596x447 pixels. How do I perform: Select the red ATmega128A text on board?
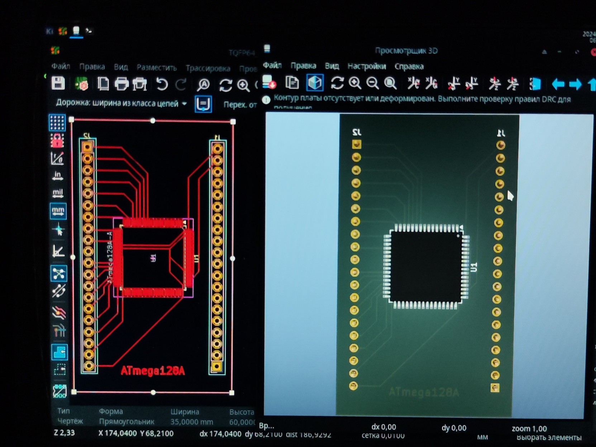point(153,371)
